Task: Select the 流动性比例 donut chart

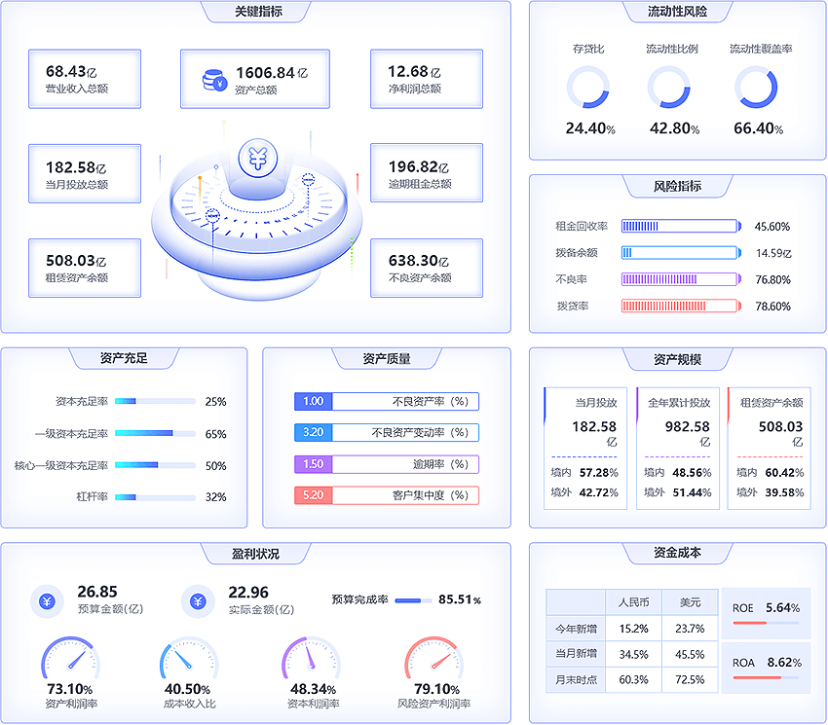Action: coord(669,88)
